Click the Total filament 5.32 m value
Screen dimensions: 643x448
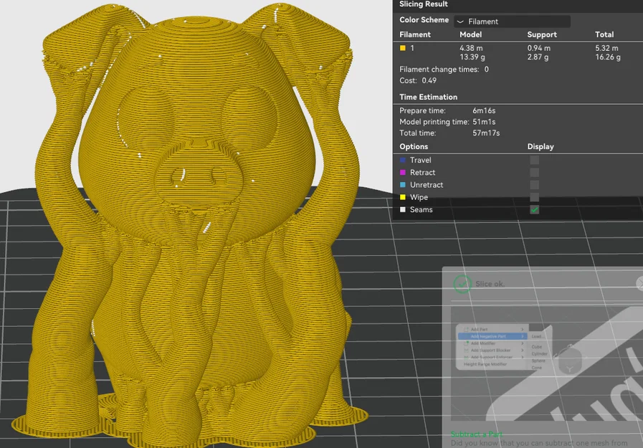(606, 48)
